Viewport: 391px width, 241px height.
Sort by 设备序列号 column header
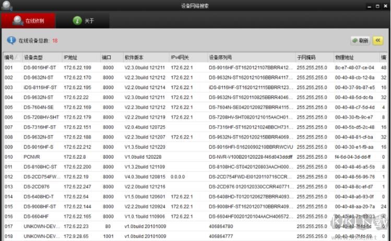click(252, 57)
